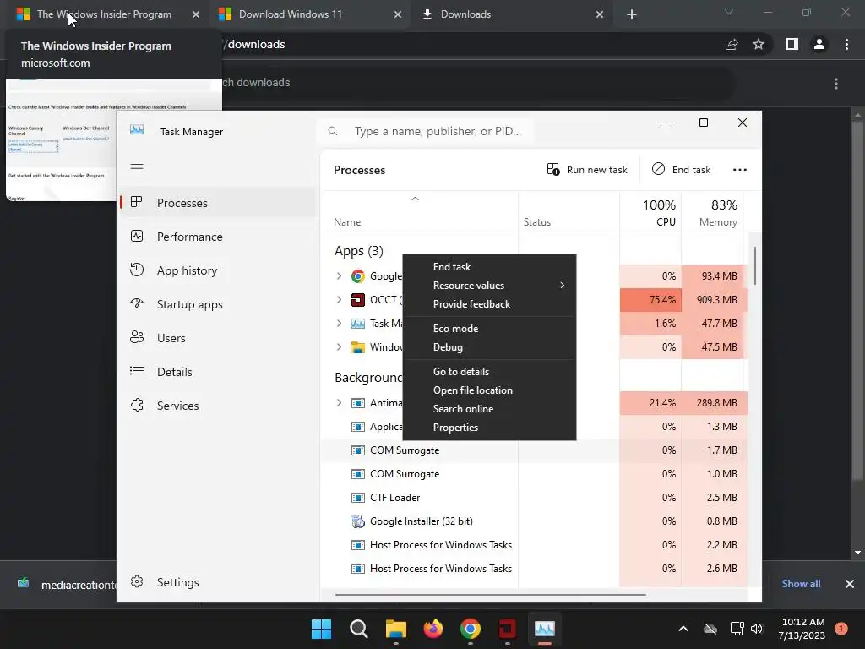The height and width of the screenshot is (649, 865).
Task: Select Eco mode in context menu
Action: click(489, 329)
